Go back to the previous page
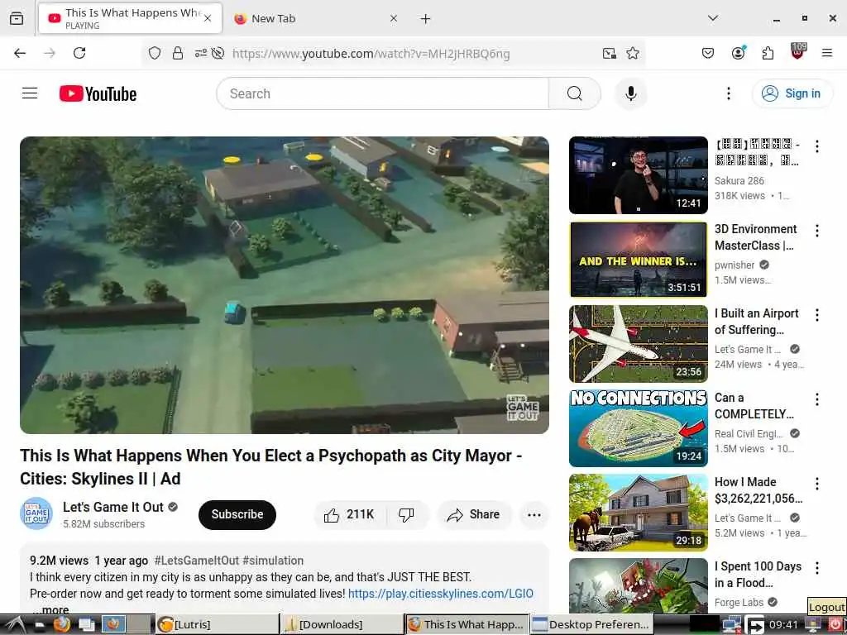This screenshot has width=847, height=635. [20, 53]
